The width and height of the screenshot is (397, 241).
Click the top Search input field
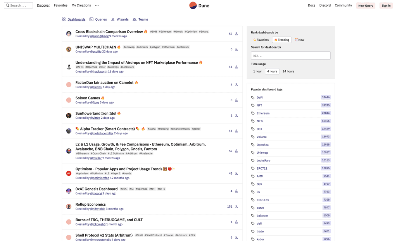coord(18,5)
